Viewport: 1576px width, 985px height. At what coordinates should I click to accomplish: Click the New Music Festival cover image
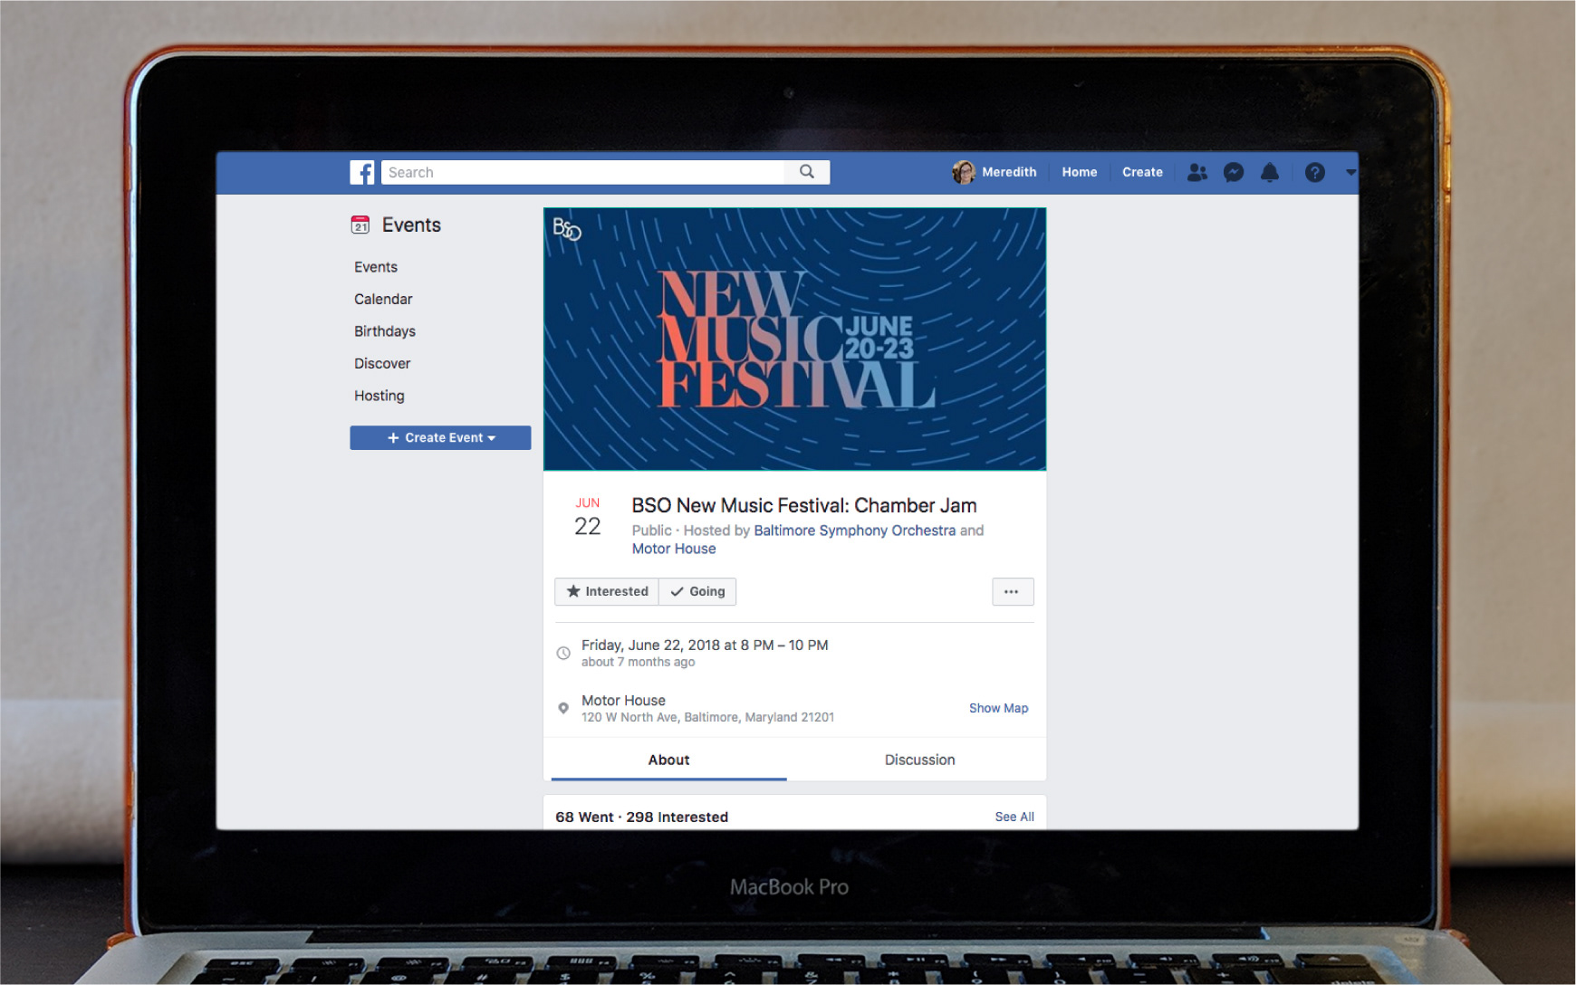tap(794, 339)
